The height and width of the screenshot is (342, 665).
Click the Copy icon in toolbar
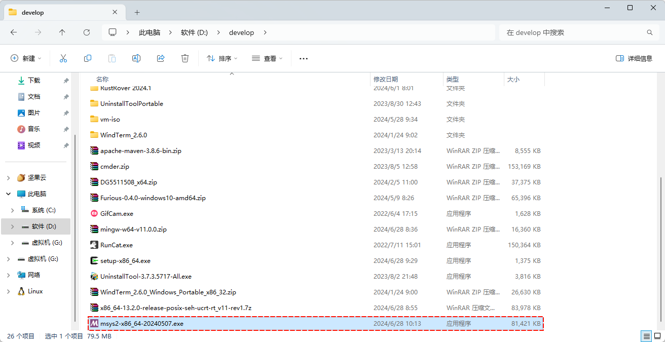[x=88, y=59]
